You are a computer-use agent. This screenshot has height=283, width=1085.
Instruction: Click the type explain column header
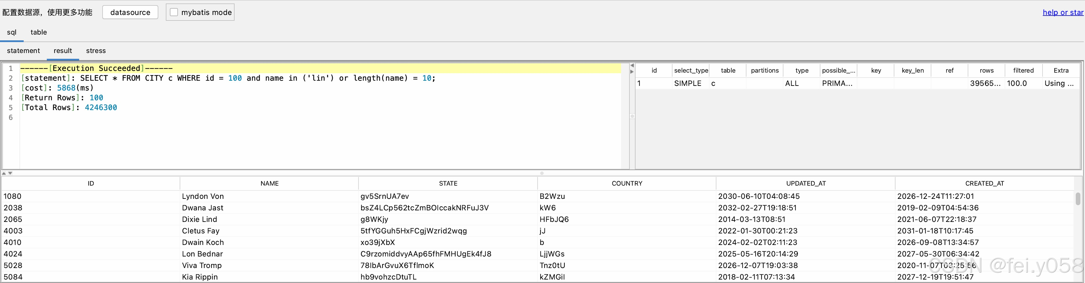coord(802,71)
